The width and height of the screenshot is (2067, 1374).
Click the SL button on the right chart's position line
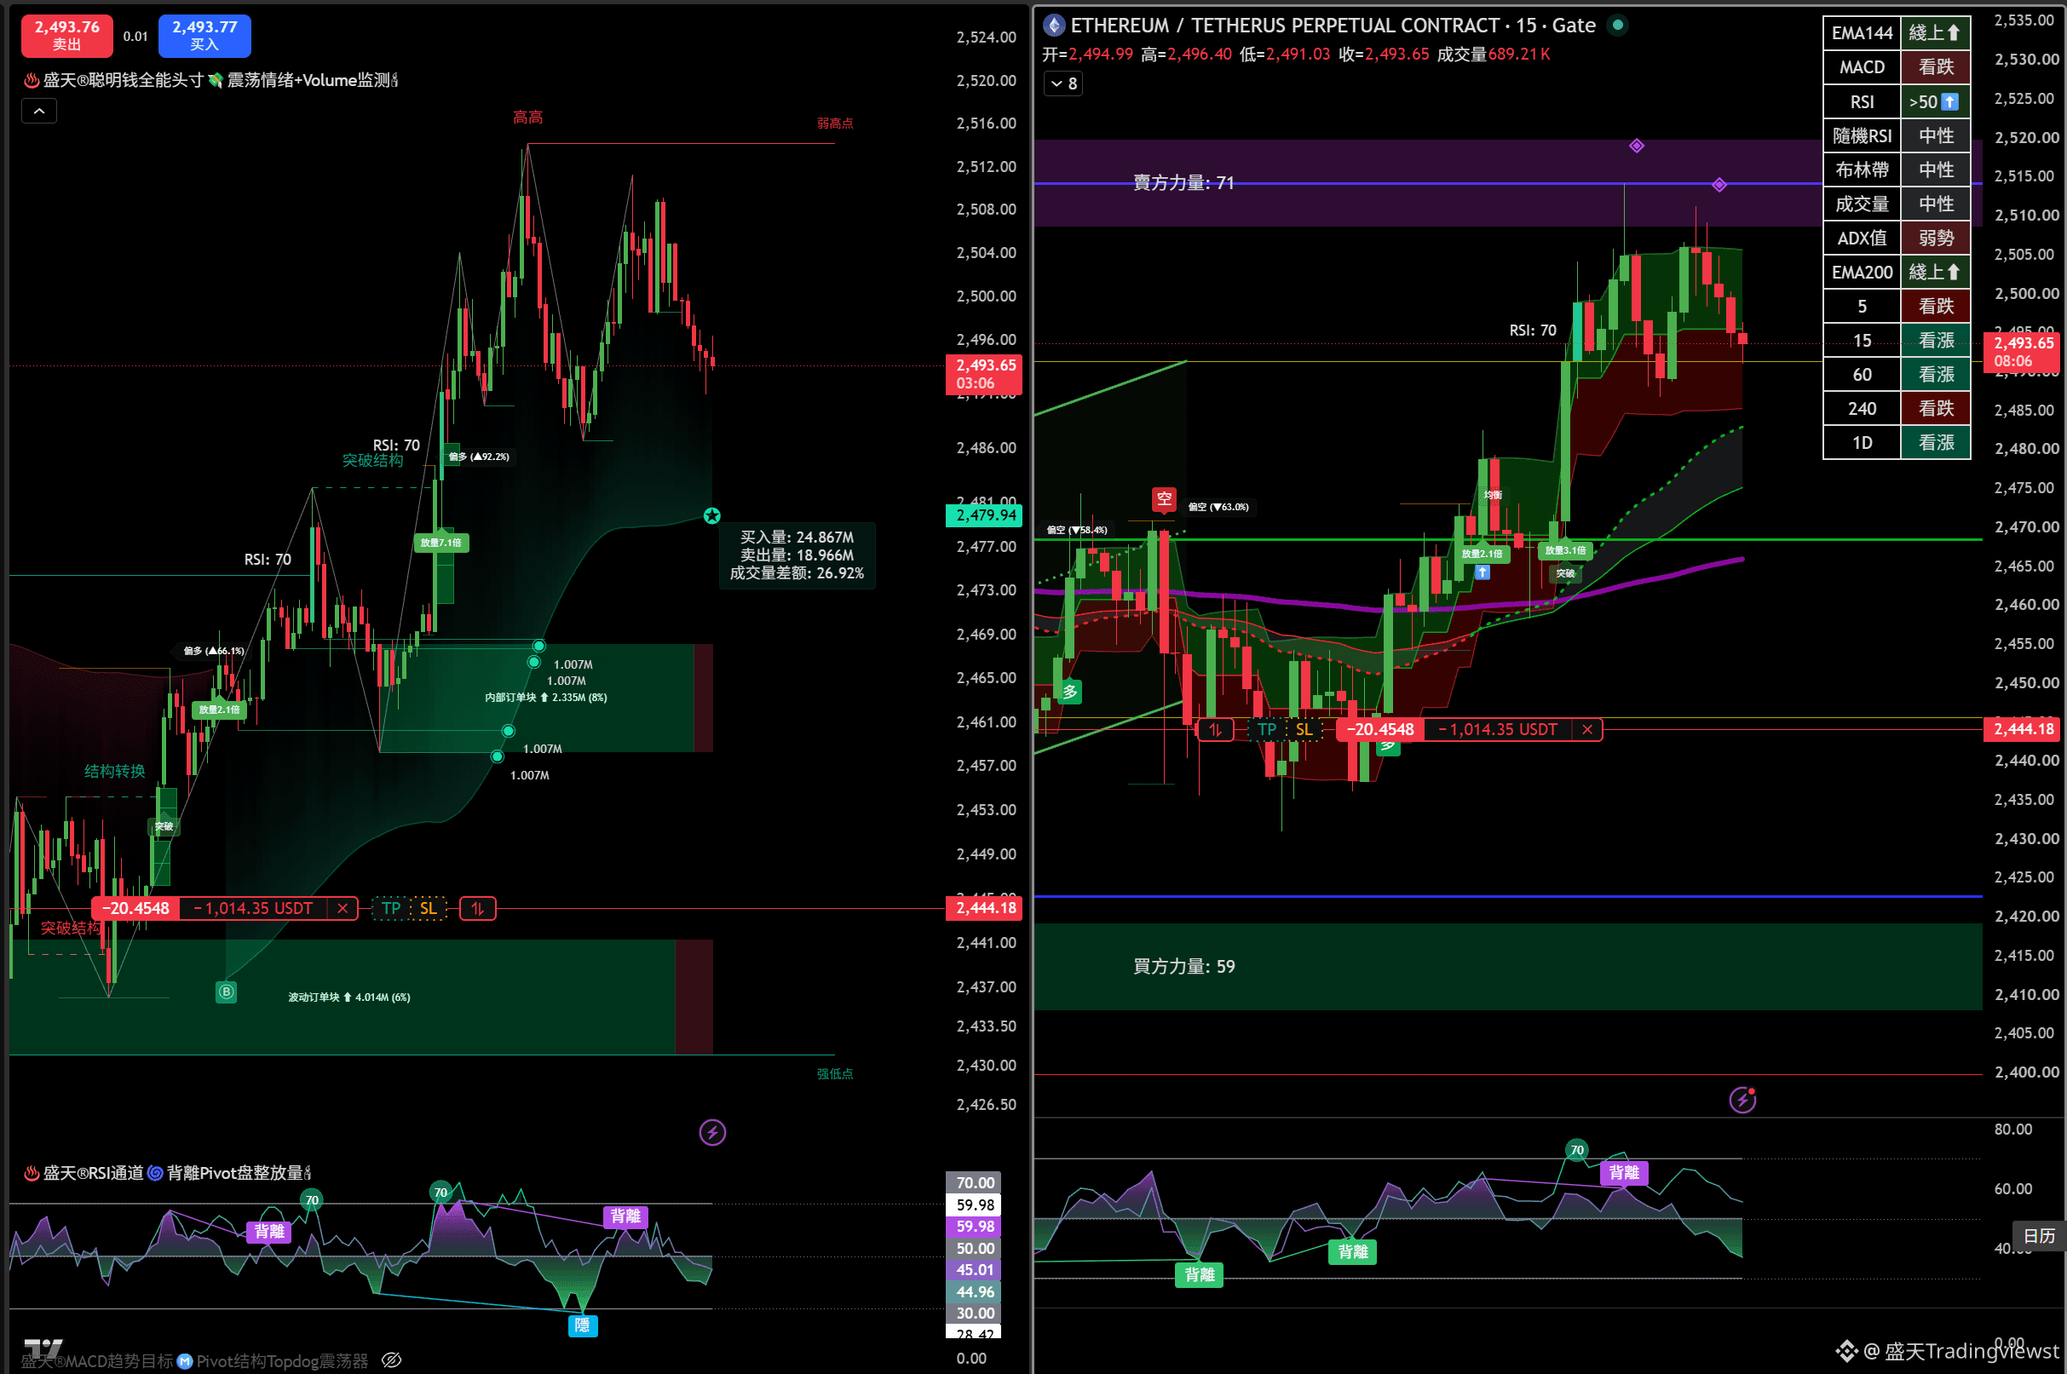click(x=1304, y=730)
